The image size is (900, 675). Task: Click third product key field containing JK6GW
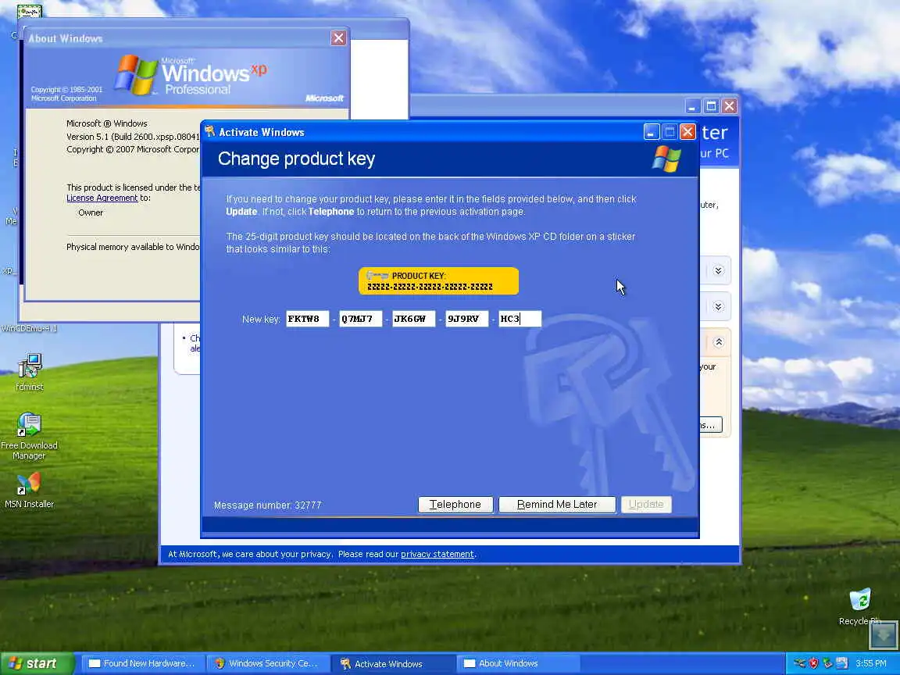coord(413,319)
